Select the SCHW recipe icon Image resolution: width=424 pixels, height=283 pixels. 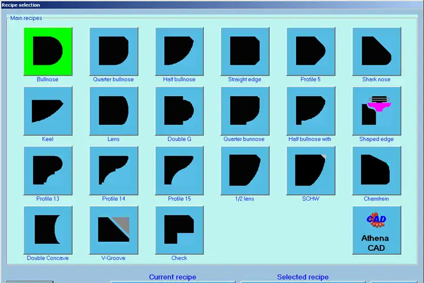pyautogui.click(x=311, y=170)
